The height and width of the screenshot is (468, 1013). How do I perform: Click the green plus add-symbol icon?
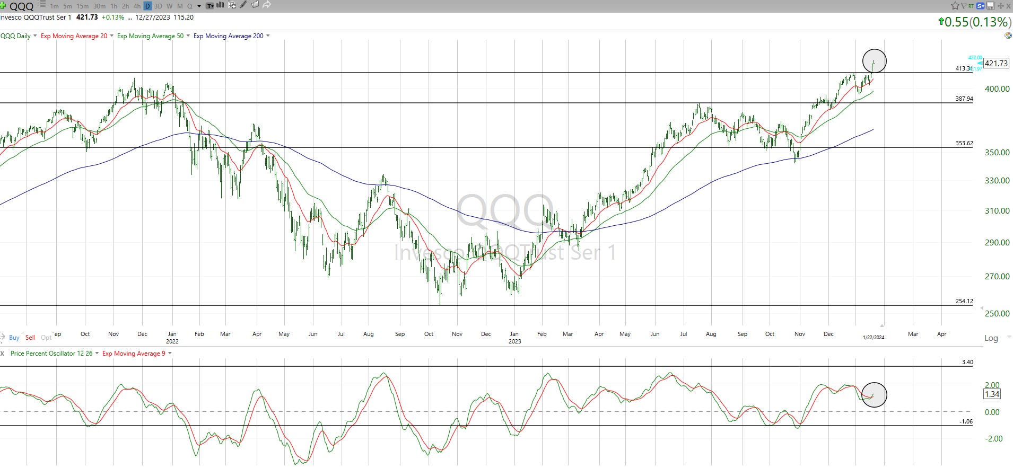click(3, 5)
